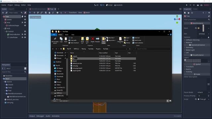Click Copy path in Explorer ribbon
This screenshot has height=119, width=212.
[73, 40]
